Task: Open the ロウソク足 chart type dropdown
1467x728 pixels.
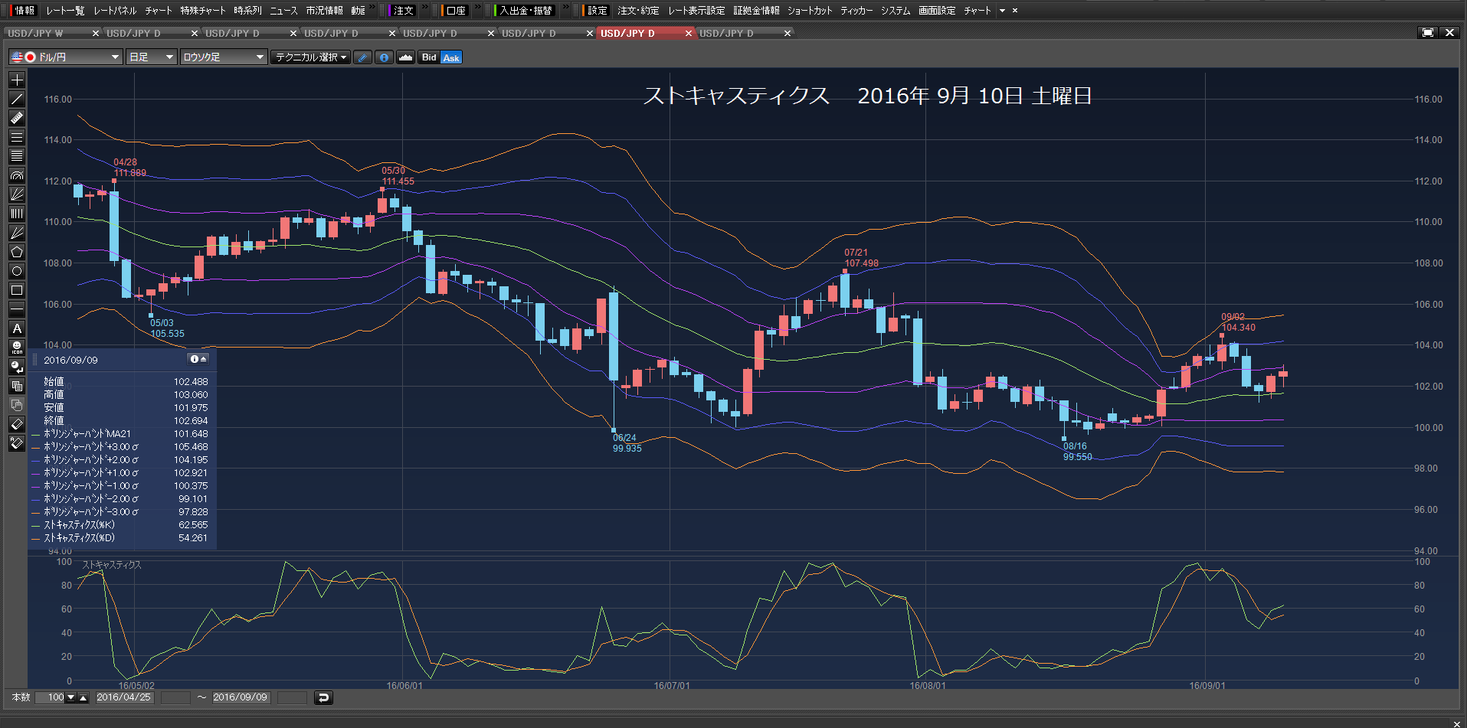Action: (224, 57)
